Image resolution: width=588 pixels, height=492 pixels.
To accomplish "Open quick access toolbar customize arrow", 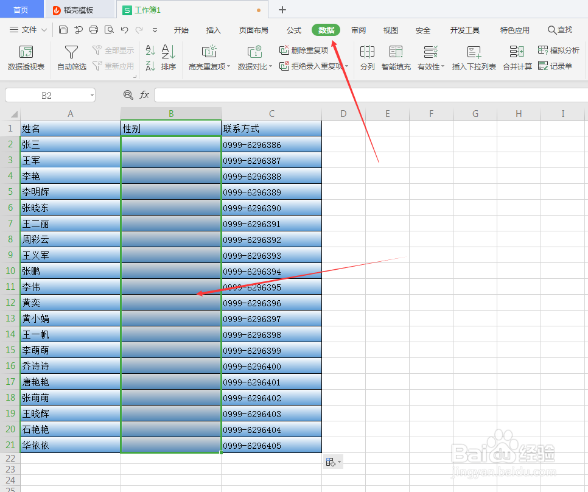I will [155, 30].
